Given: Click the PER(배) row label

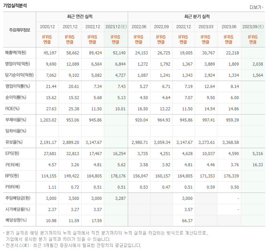Looking at the screenshot, I should [13, 165].
